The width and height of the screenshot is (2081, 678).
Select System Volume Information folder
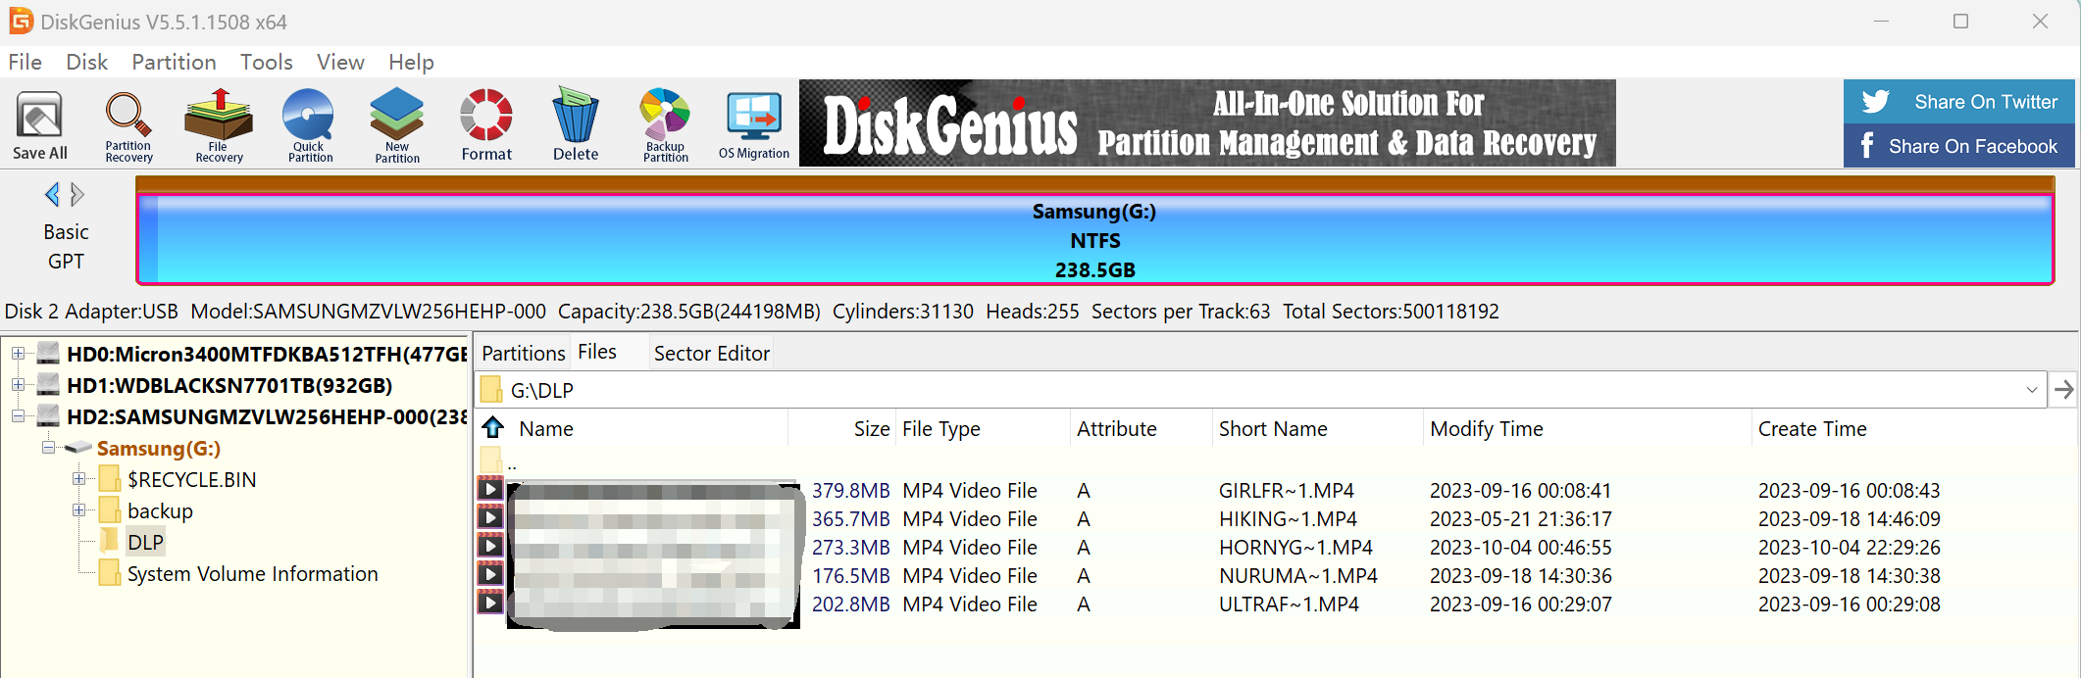click(252, 573)
